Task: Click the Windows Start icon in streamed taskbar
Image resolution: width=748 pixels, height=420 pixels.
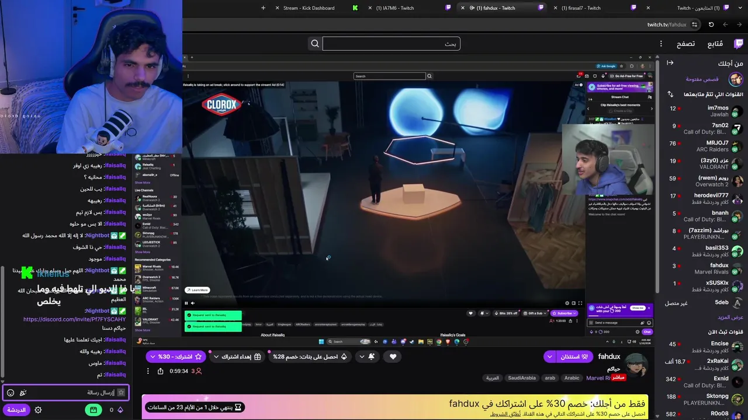Action: click(321, 342)
